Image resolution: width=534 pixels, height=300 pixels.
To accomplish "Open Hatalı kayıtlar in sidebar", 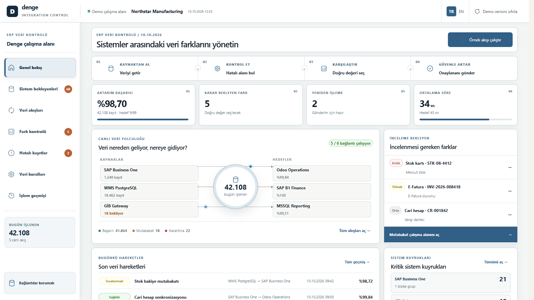I will [x=40, y=153].
